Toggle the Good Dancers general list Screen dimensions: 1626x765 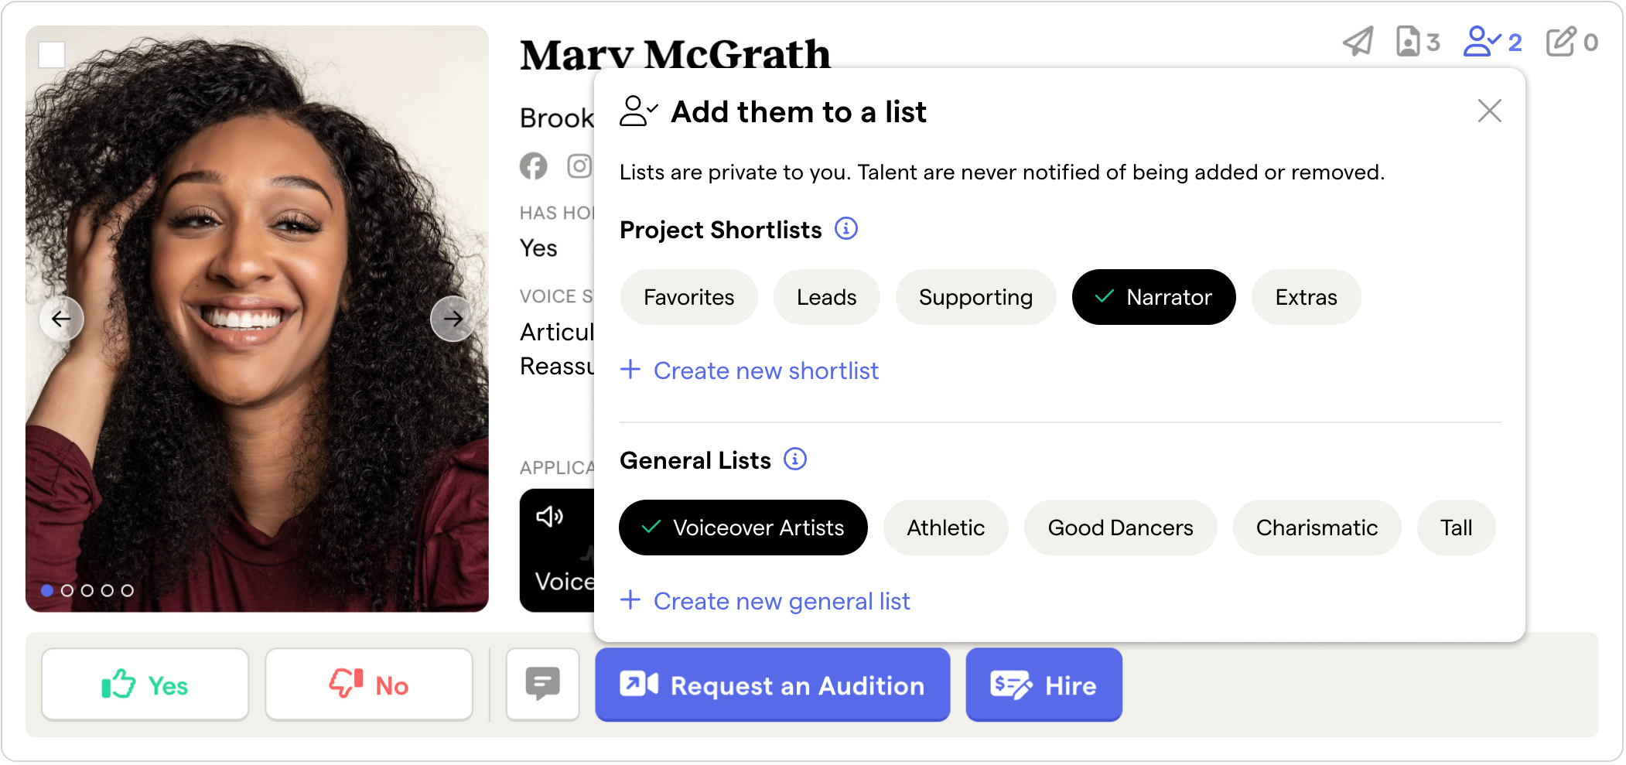(x=1120, y=528)
